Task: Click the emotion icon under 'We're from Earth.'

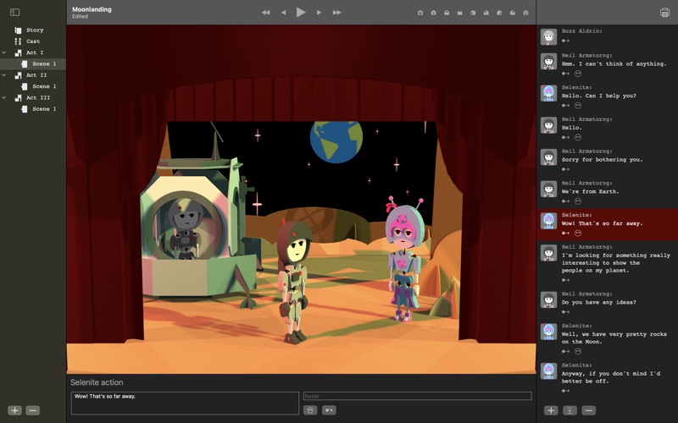Action: tap(578, 201)
